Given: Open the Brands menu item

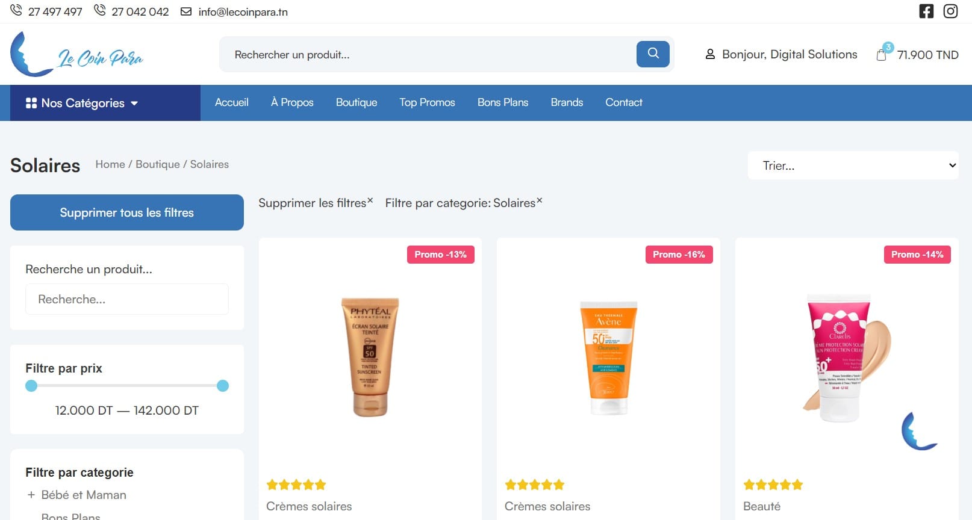Looking at the screenshot, I should click(567, 102).
